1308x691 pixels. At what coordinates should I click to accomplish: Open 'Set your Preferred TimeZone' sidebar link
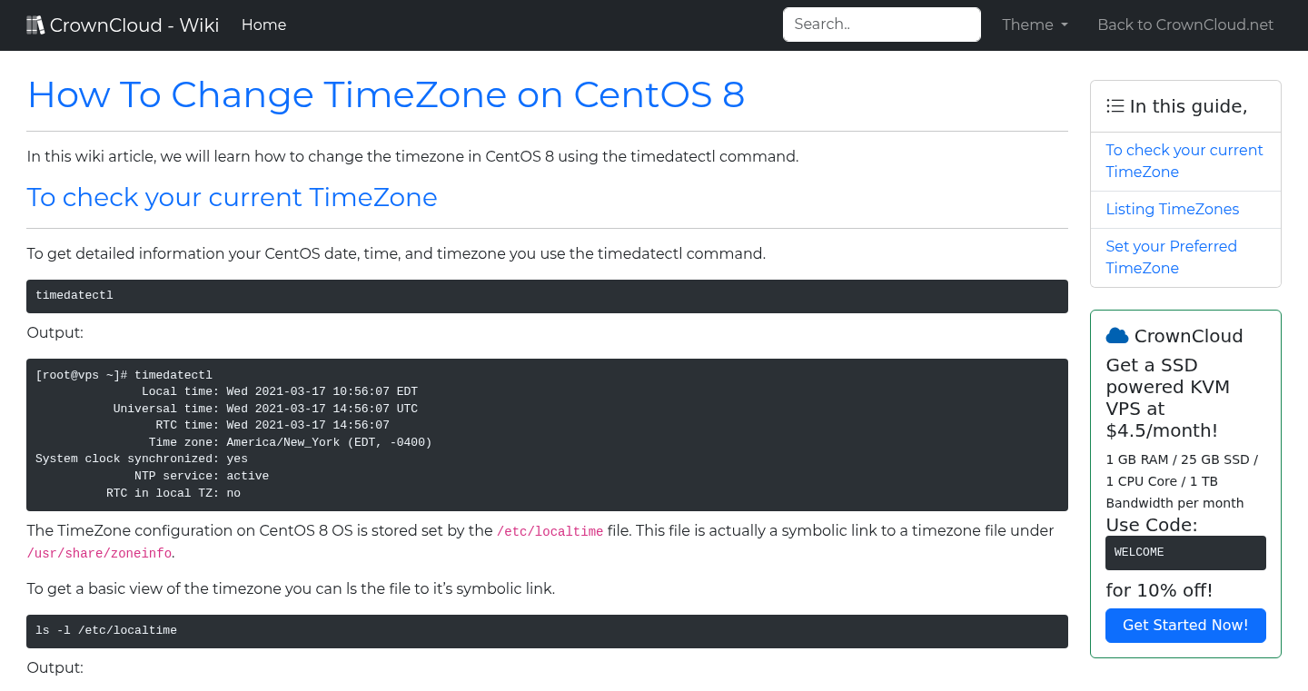[x=1171, y=257]
